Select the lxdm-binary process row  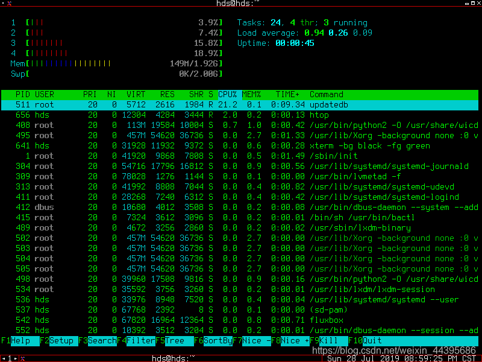(240, 228)
